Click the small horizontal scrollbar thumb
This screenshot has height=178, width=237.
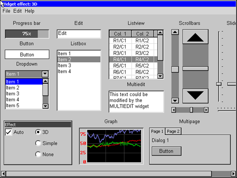191,110
